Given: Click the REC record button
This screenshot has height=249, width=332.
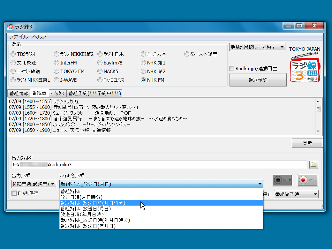Looking at the screenshot, I should click(x=307, y=180).
